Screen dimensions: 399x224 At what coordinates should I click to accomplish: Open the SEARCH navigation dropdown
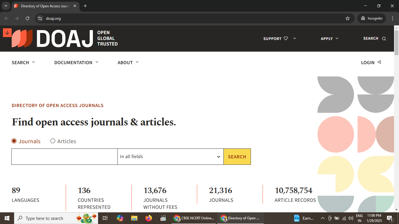(23, 62)
